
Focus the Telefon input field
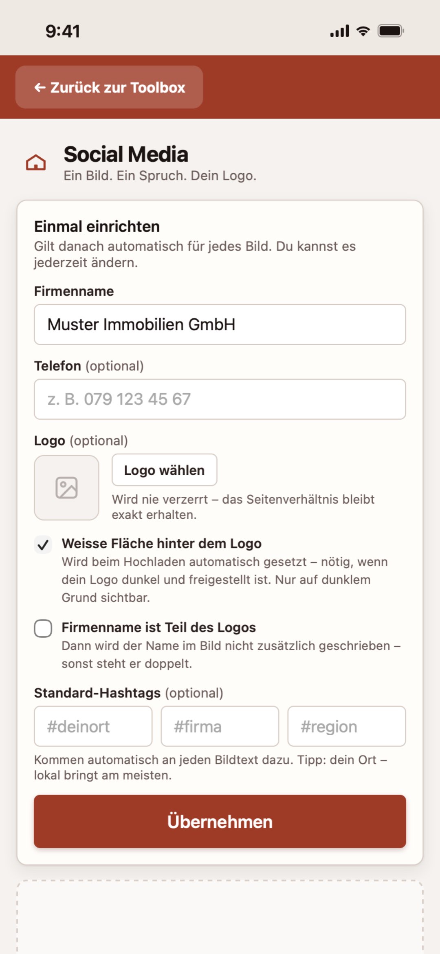(x=220, y=399)
